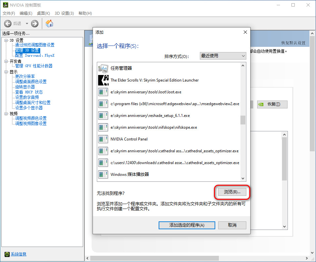The height and width of the screenshot is (262, 316).
Task: Cancel the dialog with 取消
Action: 232,225
